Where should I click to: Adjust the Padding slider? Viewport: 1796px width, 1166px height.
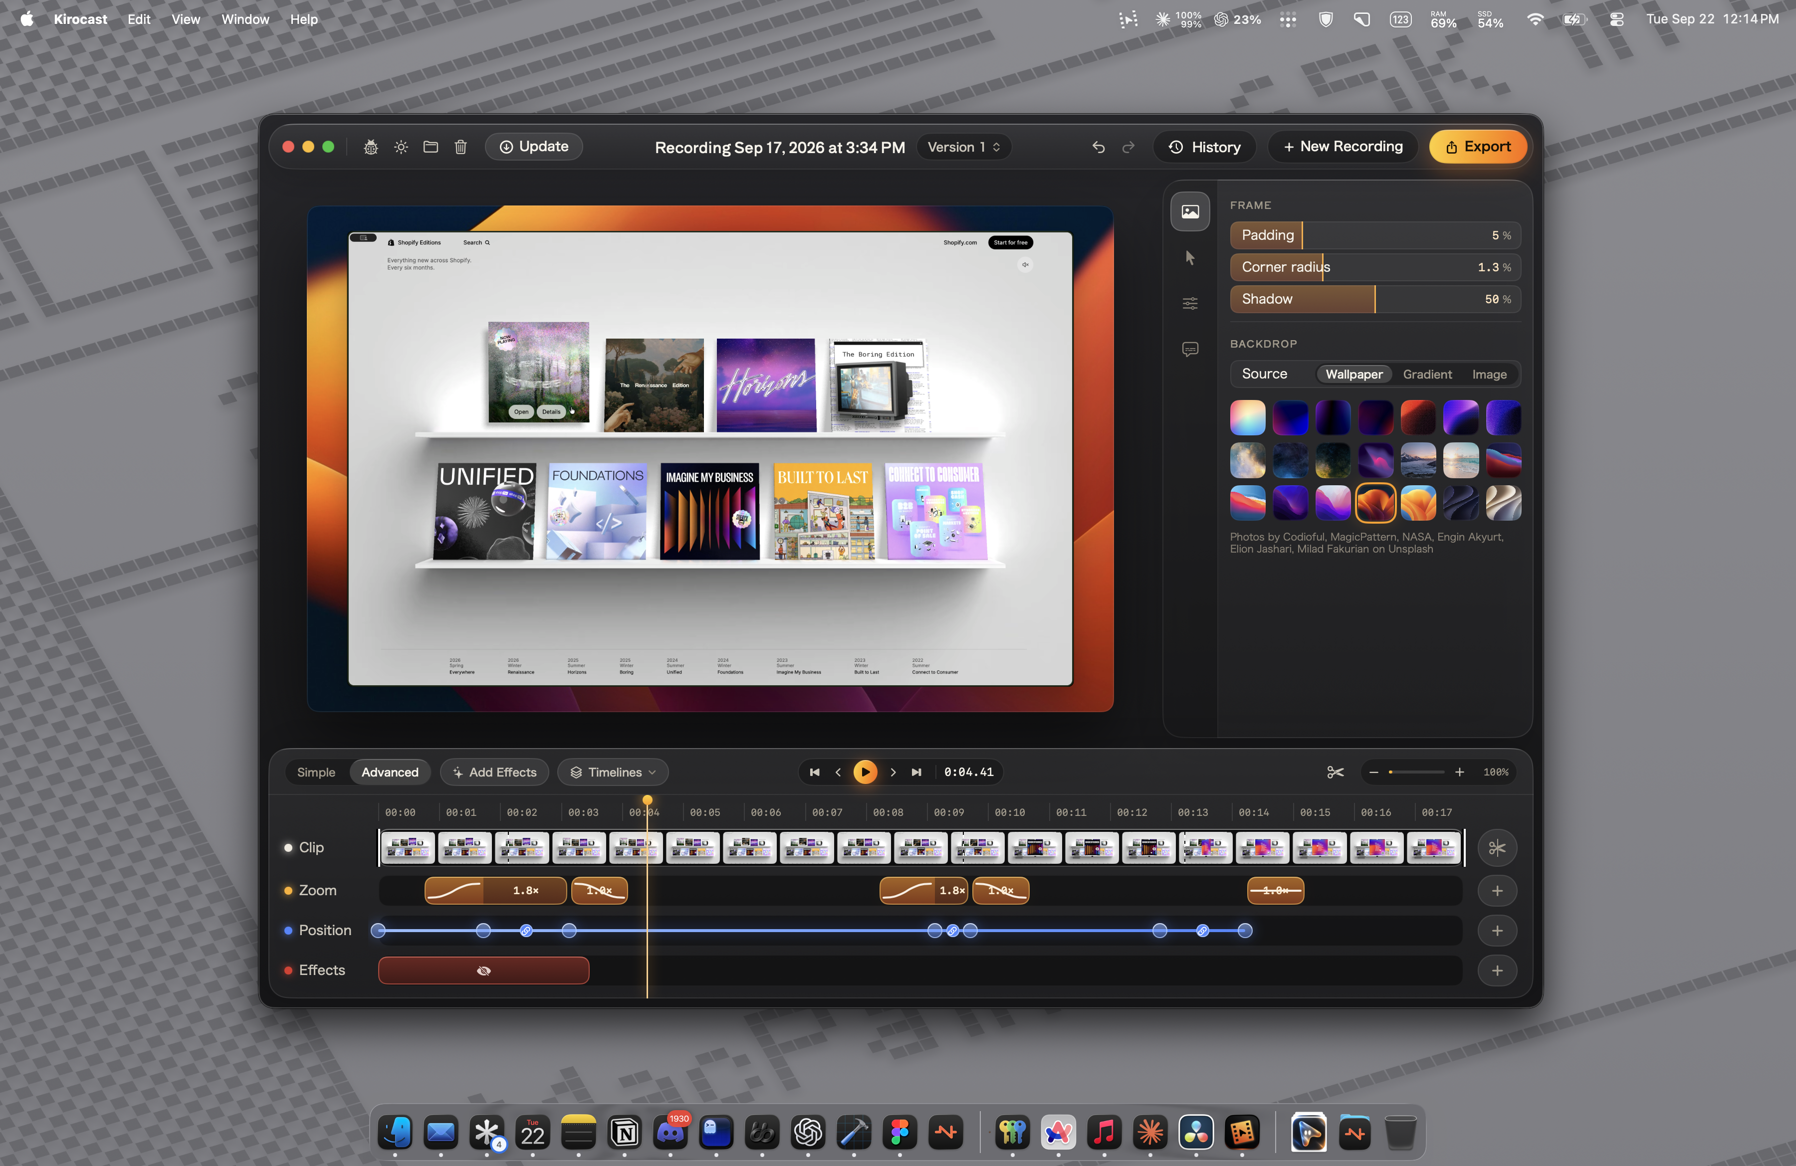click(1375, 235)
